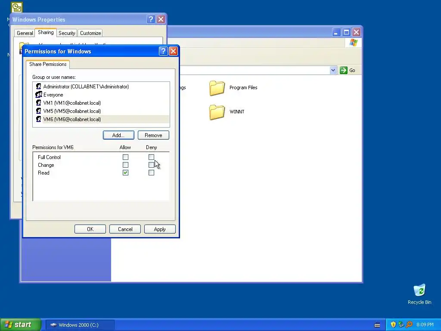Select VM5 (VM5@collabnet.local) entry
This screenshot has width=441, height=331.
(x=101, y=111)
